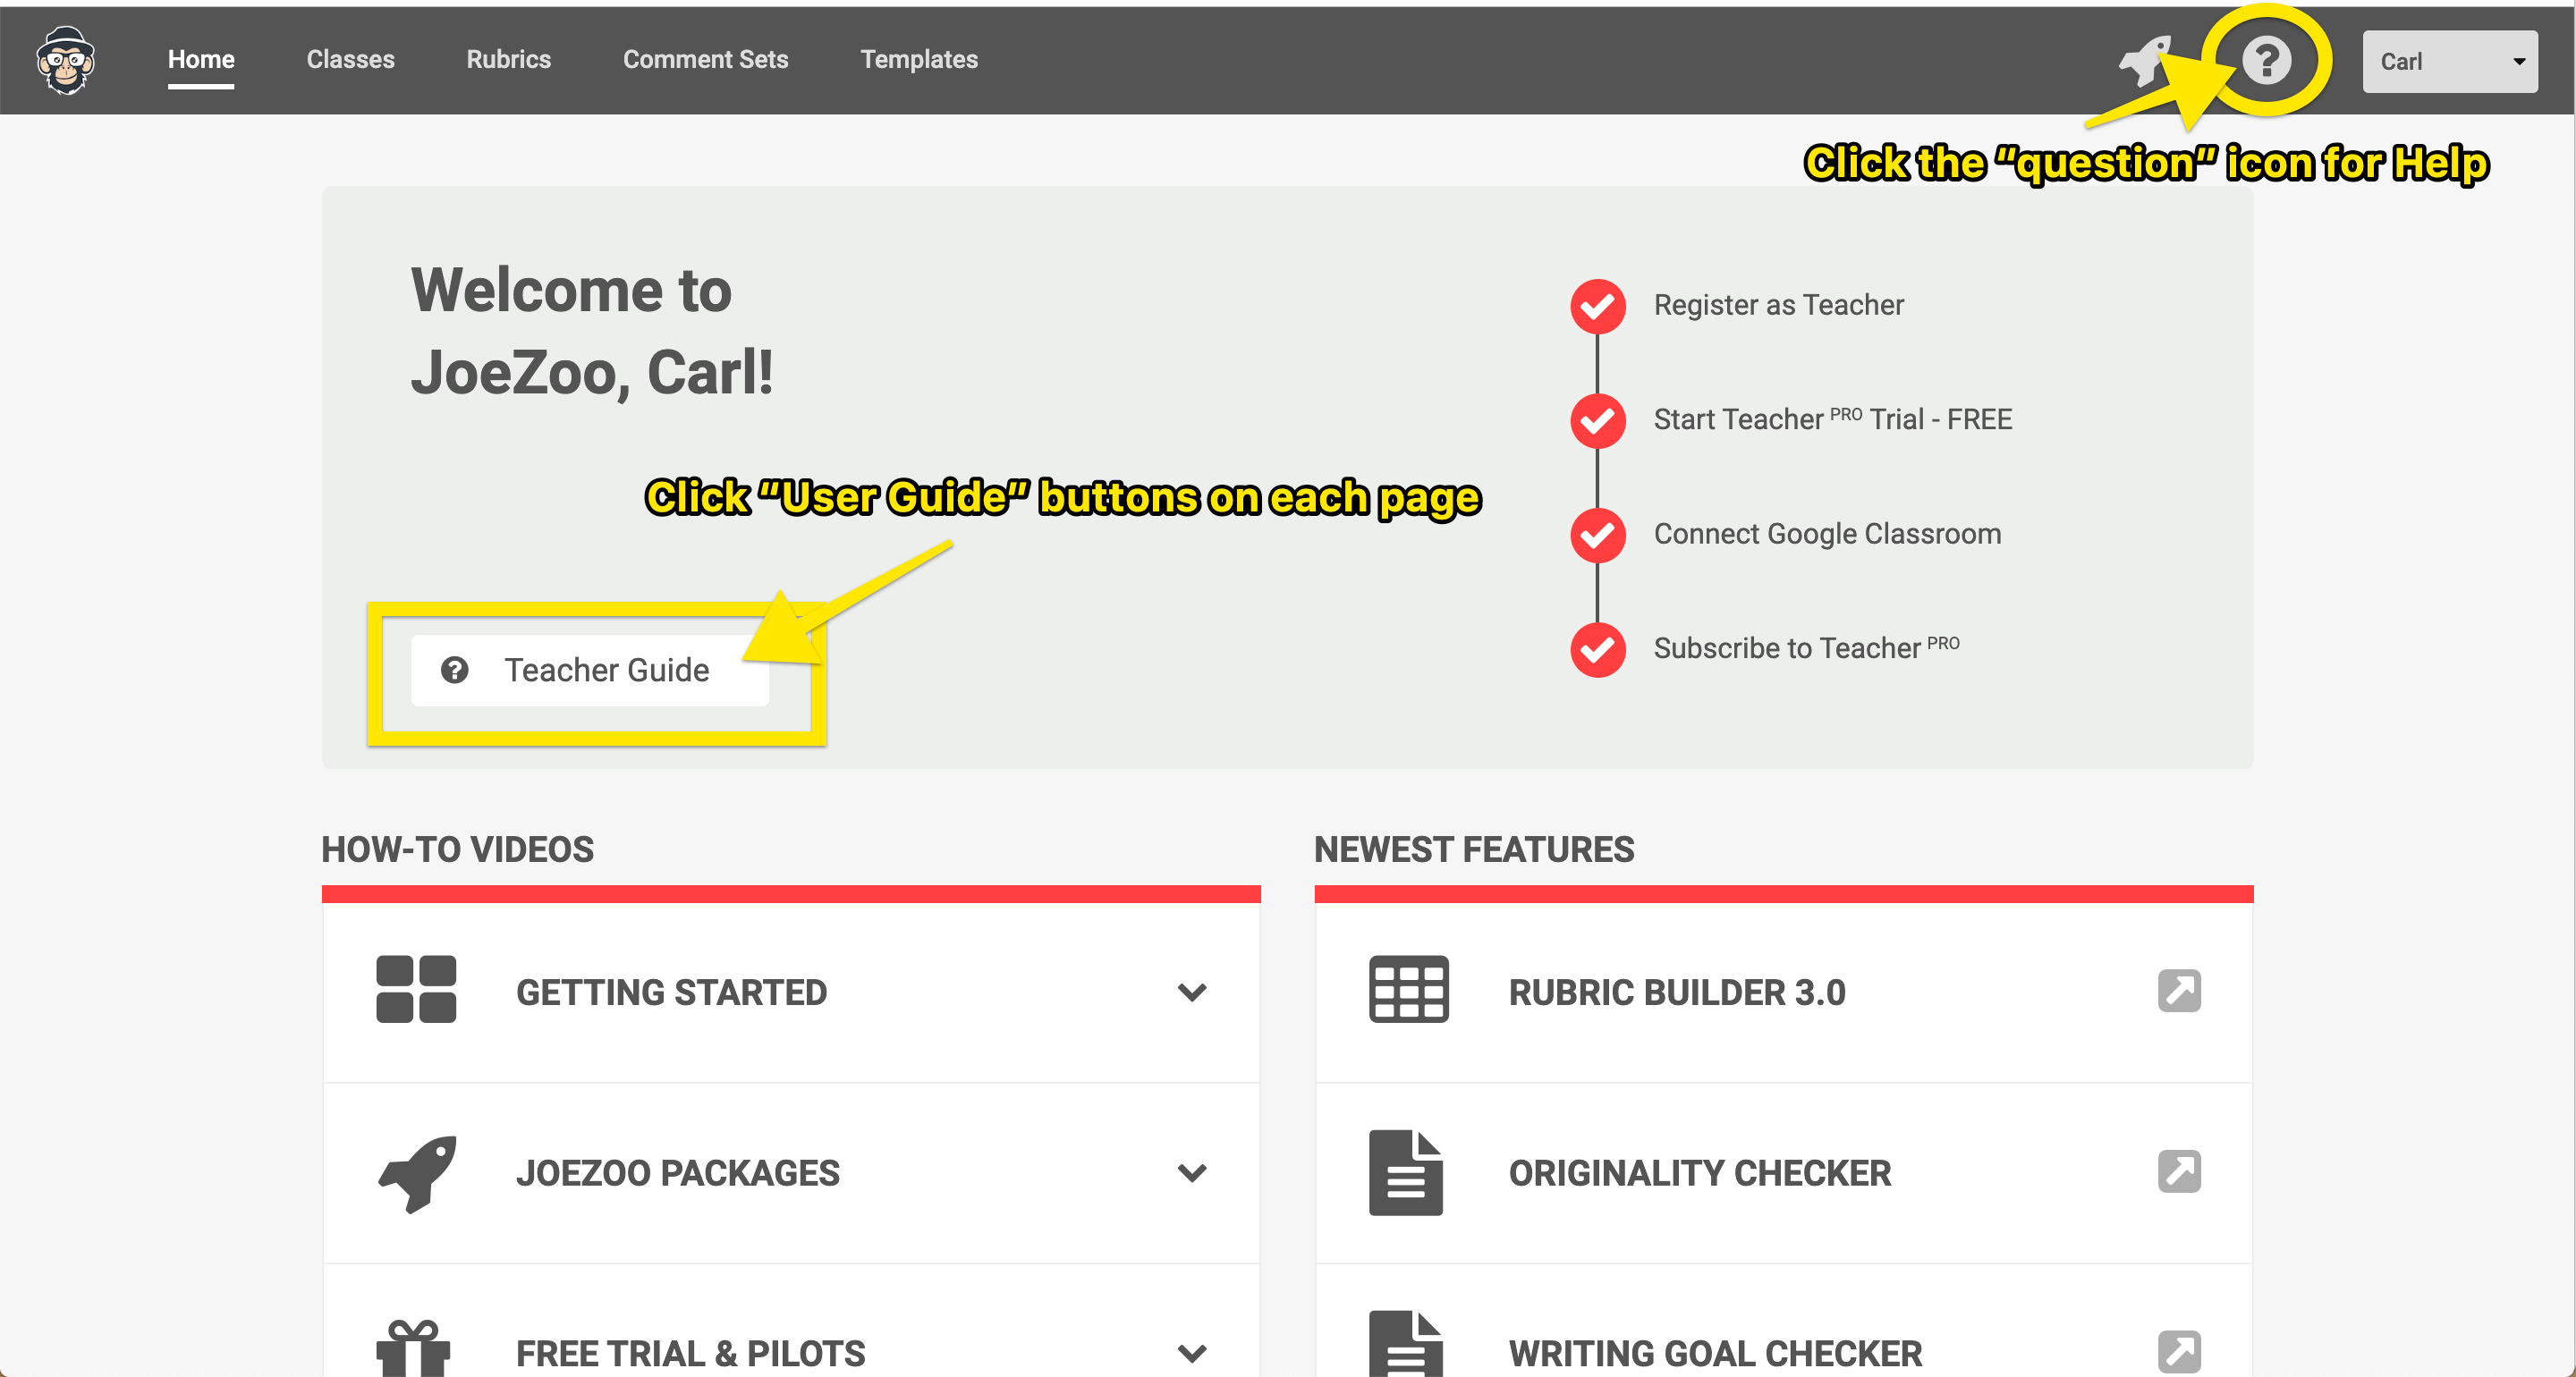Open the rocket upgrade icon in header
This screenshot has width=2576, height=1377.
(2146, 62)
